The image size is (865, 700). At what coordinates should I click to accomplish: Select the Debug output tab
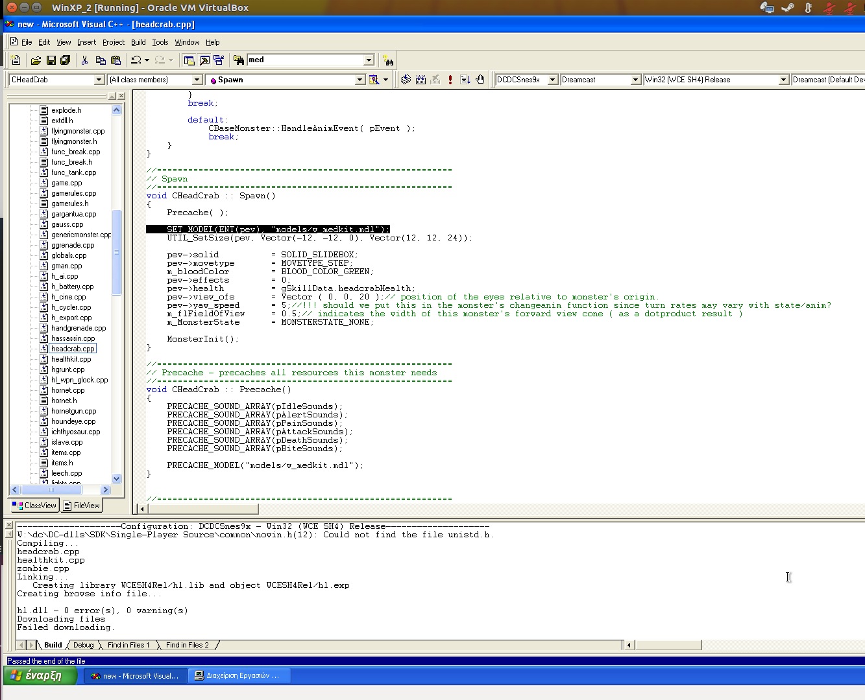point(83,645)
